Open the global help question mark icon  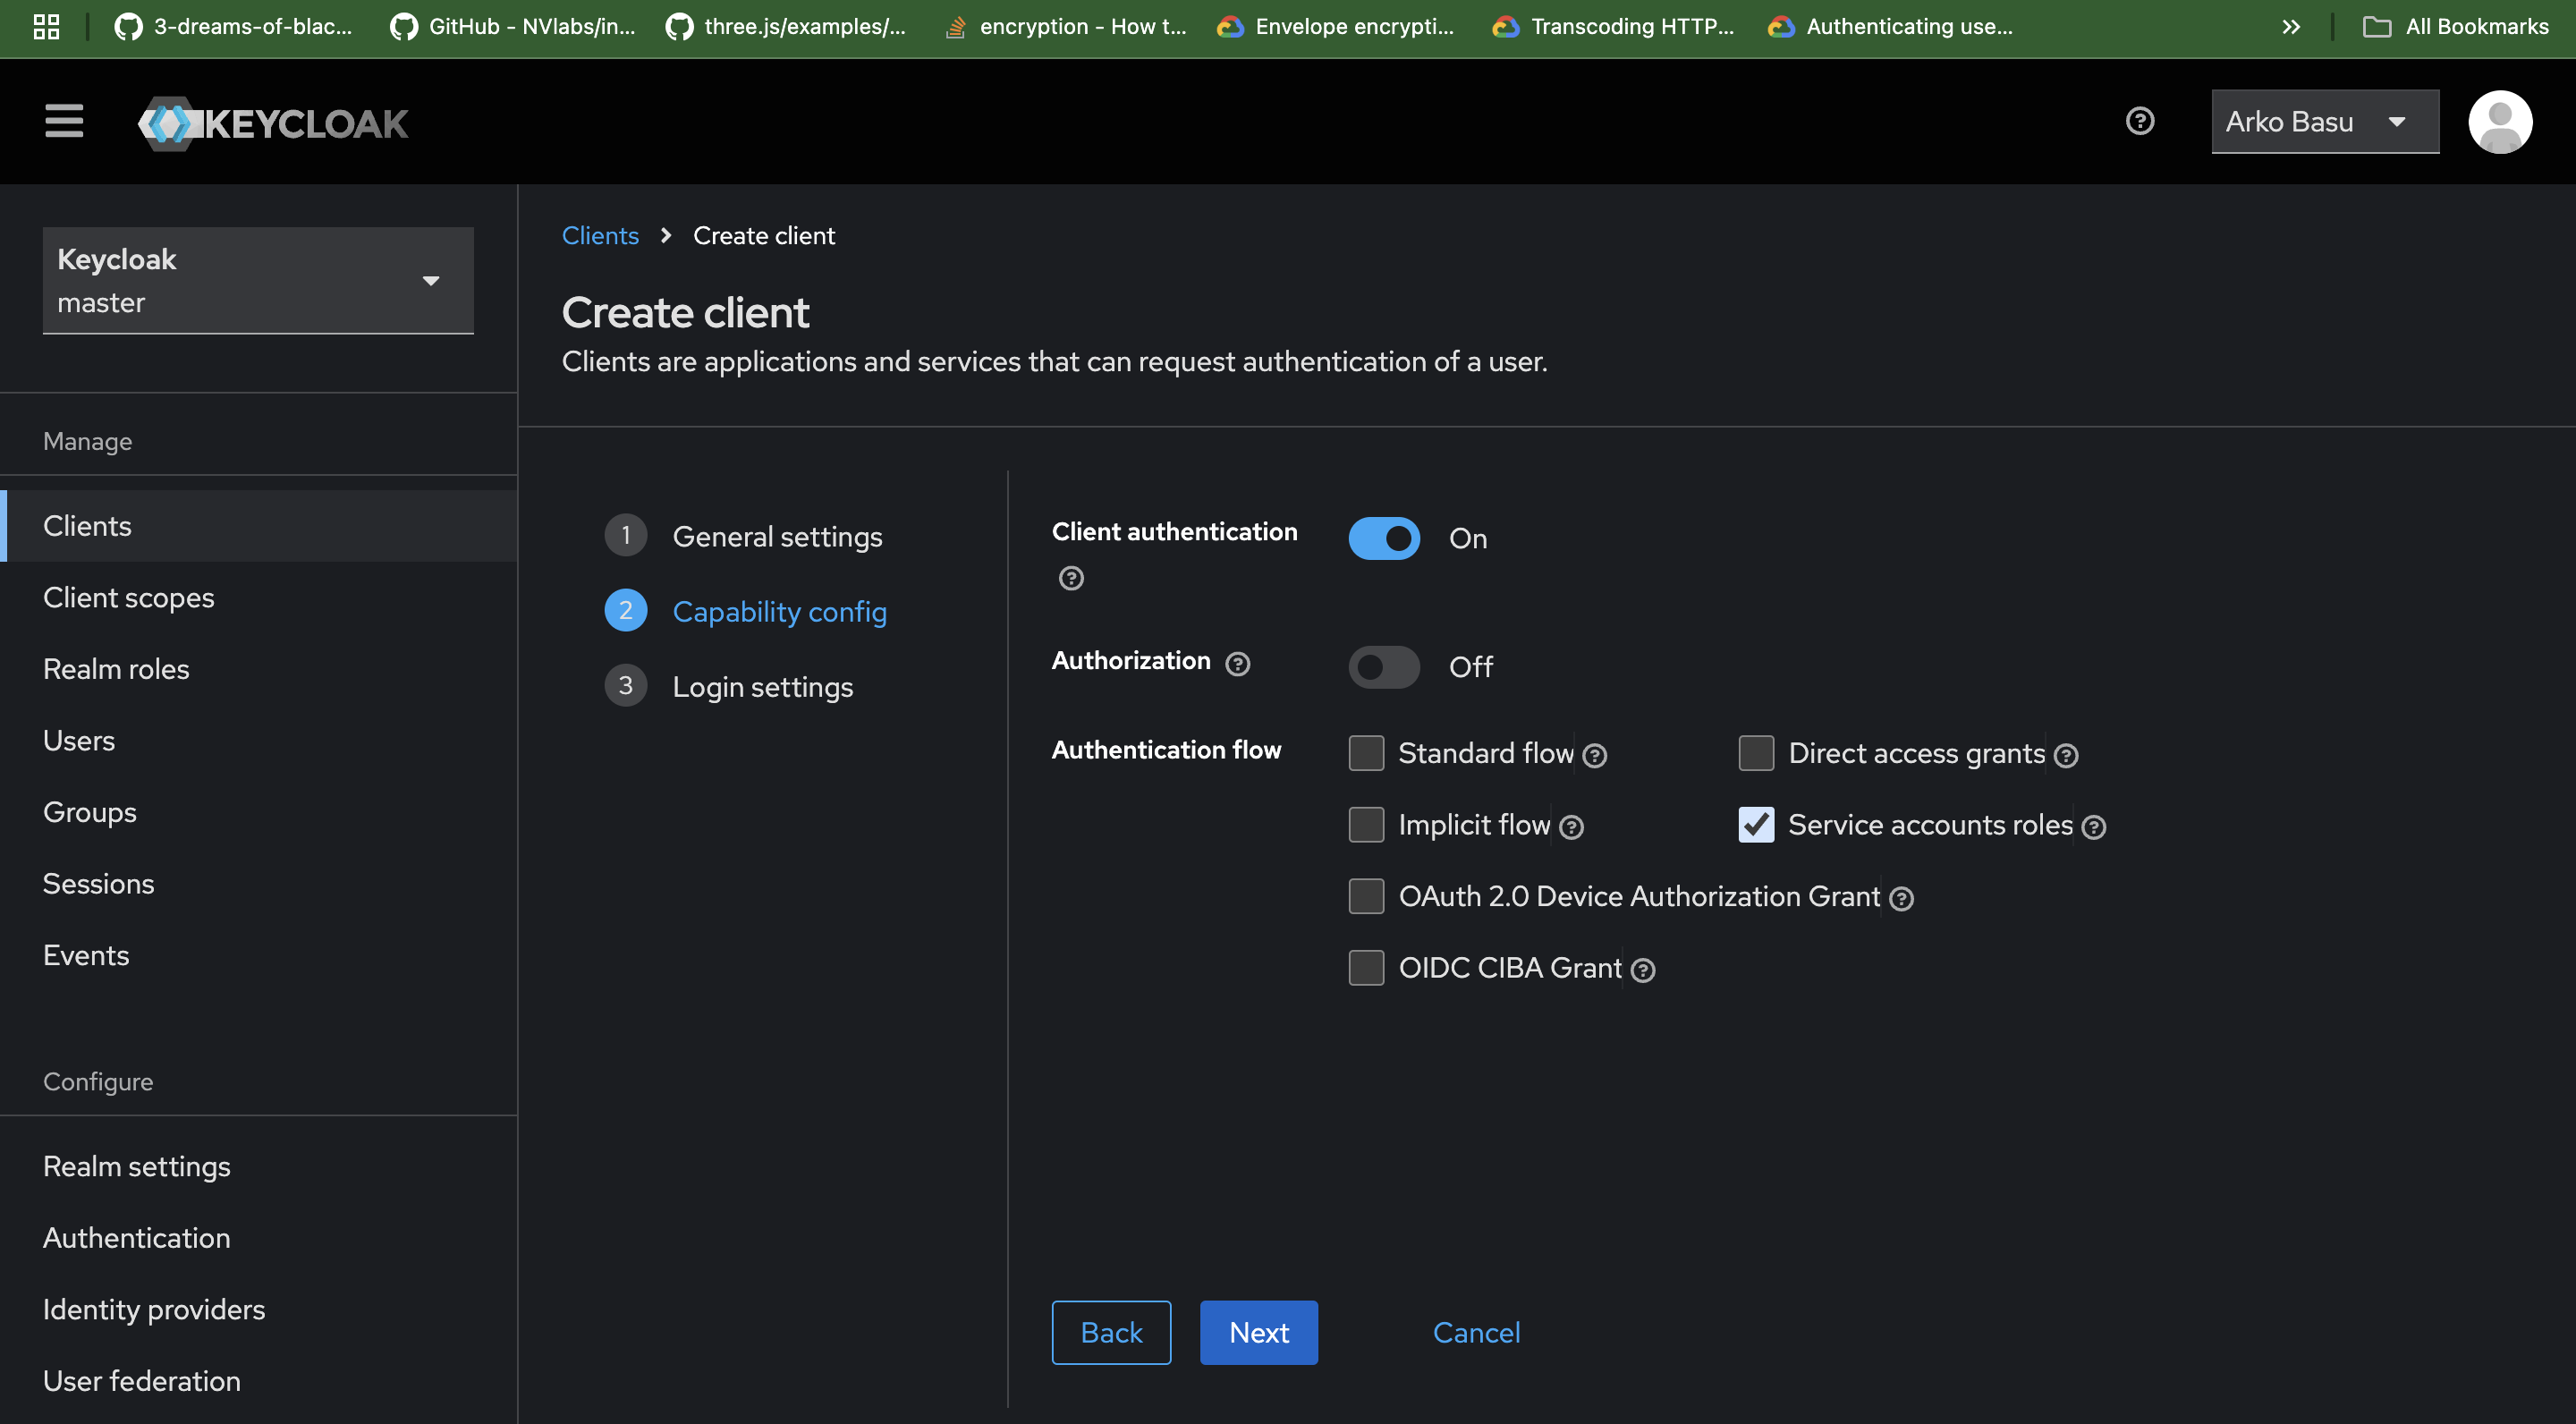(x=2139, y=121)
